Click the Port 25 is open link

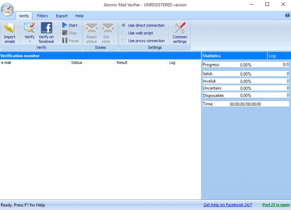(x=276, y=205)
